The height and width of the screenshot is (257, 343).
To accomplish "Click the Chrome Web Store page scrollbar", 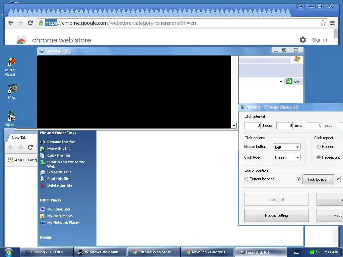I will pyautogui.click(x=336, y=34).
